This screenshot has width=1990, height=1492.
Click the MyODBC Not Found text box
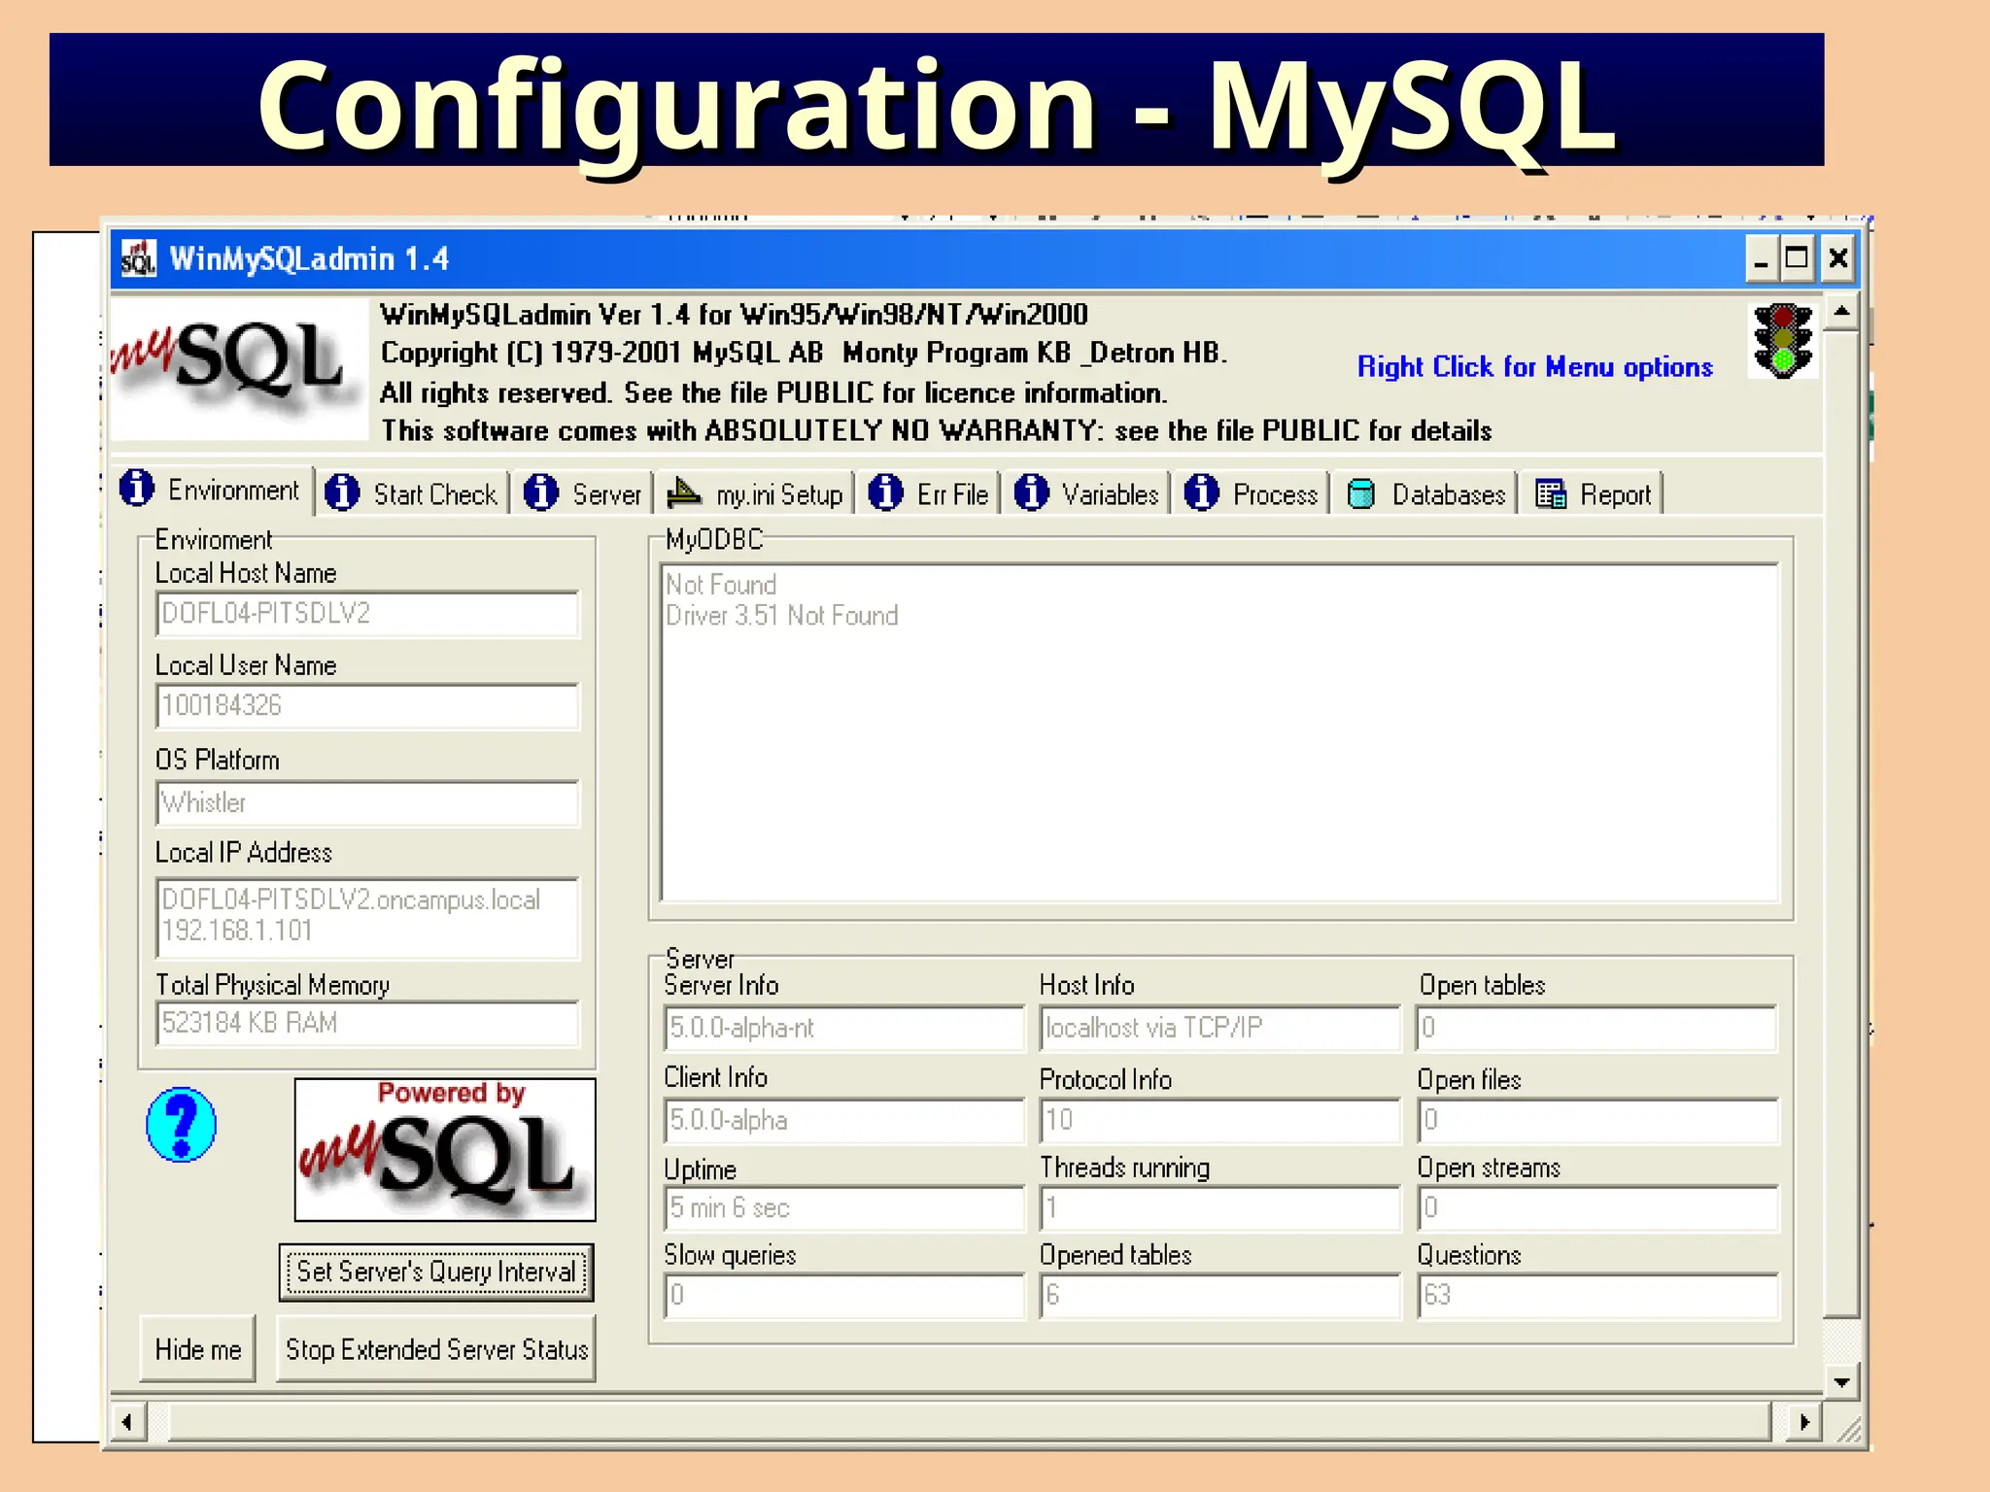1219,732
